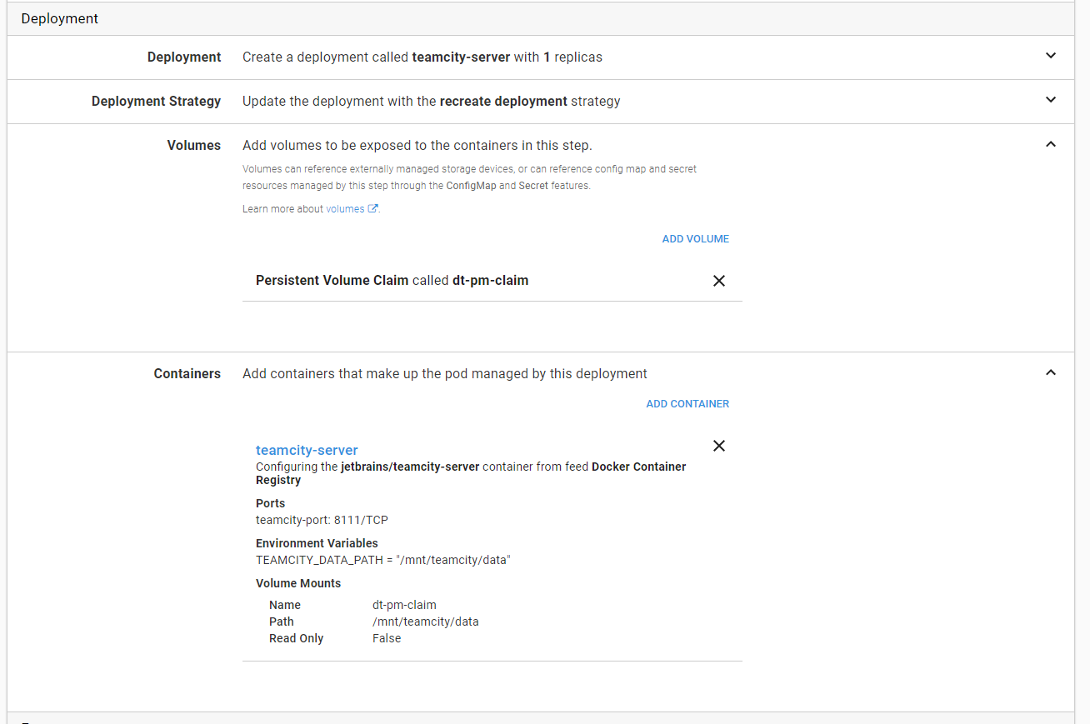Remove the dt-pm-claim volume with X icon
1090x724 pixels.
[719, 281]
